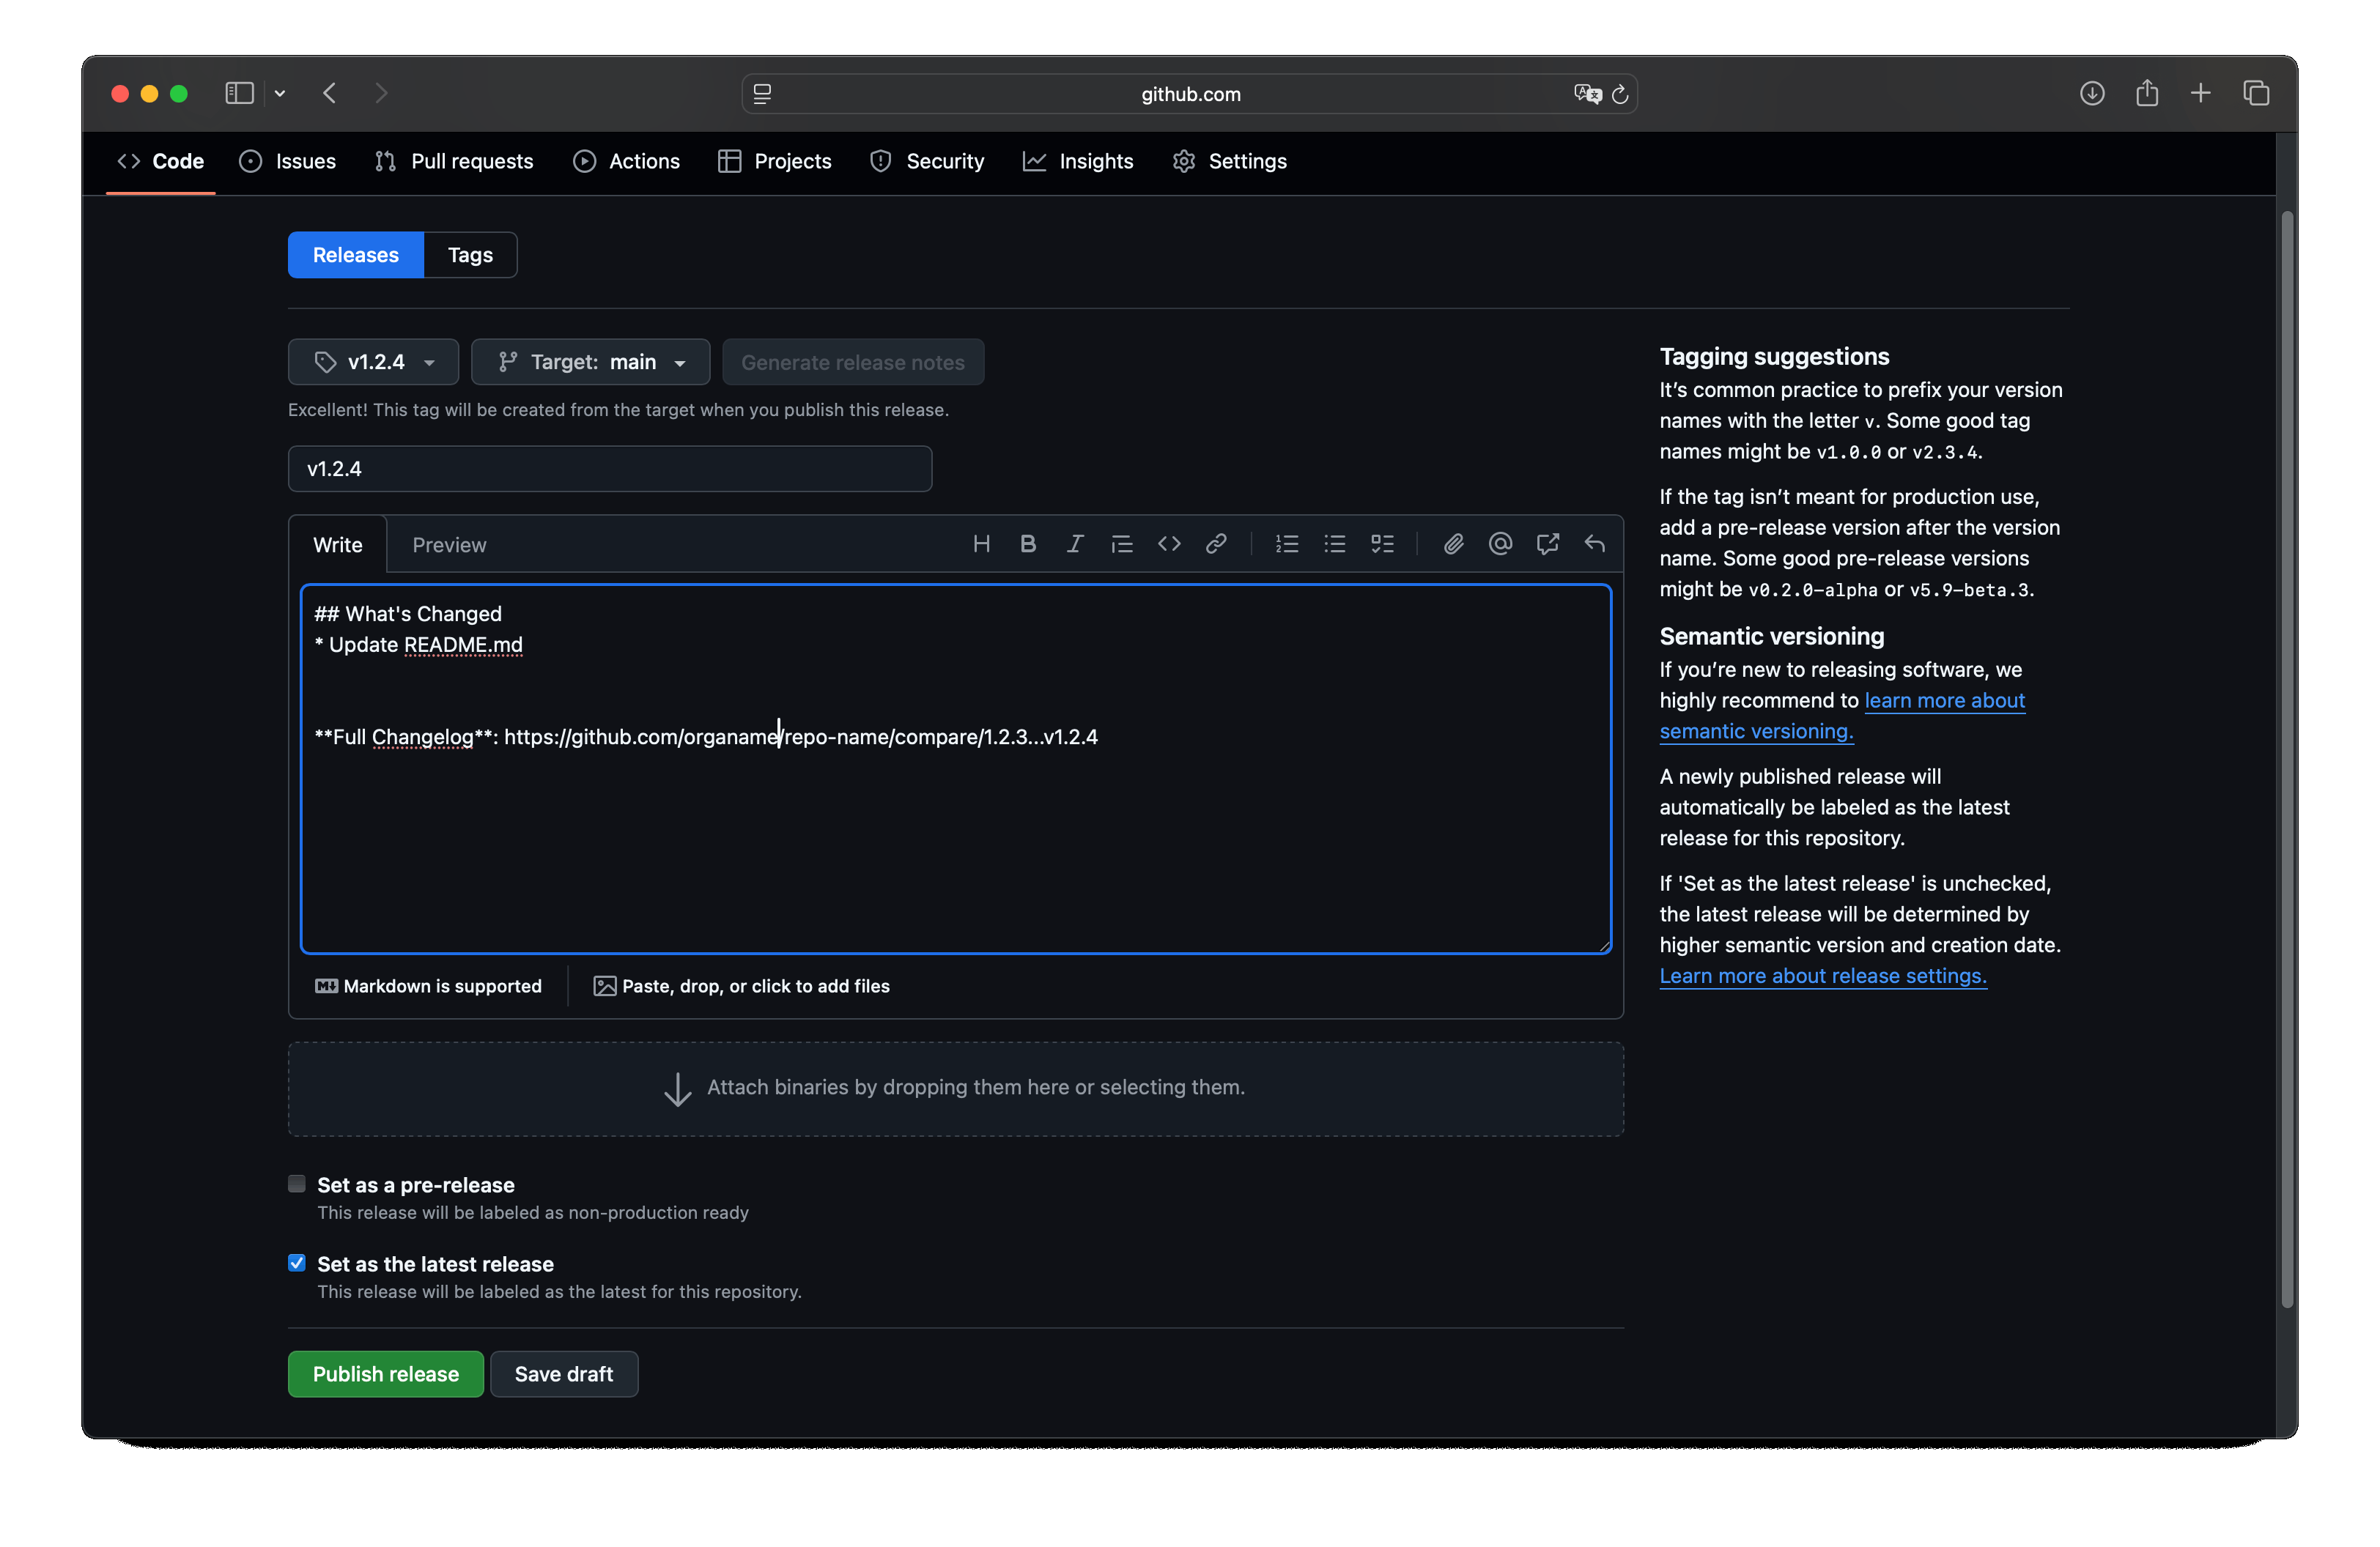Viewport: 2380px width, 1547px height.
Task: Focus the release title field v1.2.4
Action: click(610, 469)
